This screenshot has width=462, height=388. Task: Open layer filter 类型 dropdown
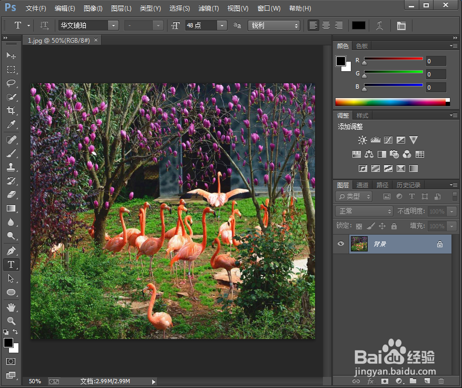pyautogui.click(x=354, y=196)
